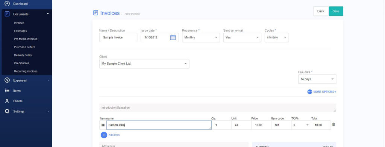Image resolution: width=385 pixels, height=147 pixels.
Task: Click the Name / Description input field
Action: [x=118, y=38]
